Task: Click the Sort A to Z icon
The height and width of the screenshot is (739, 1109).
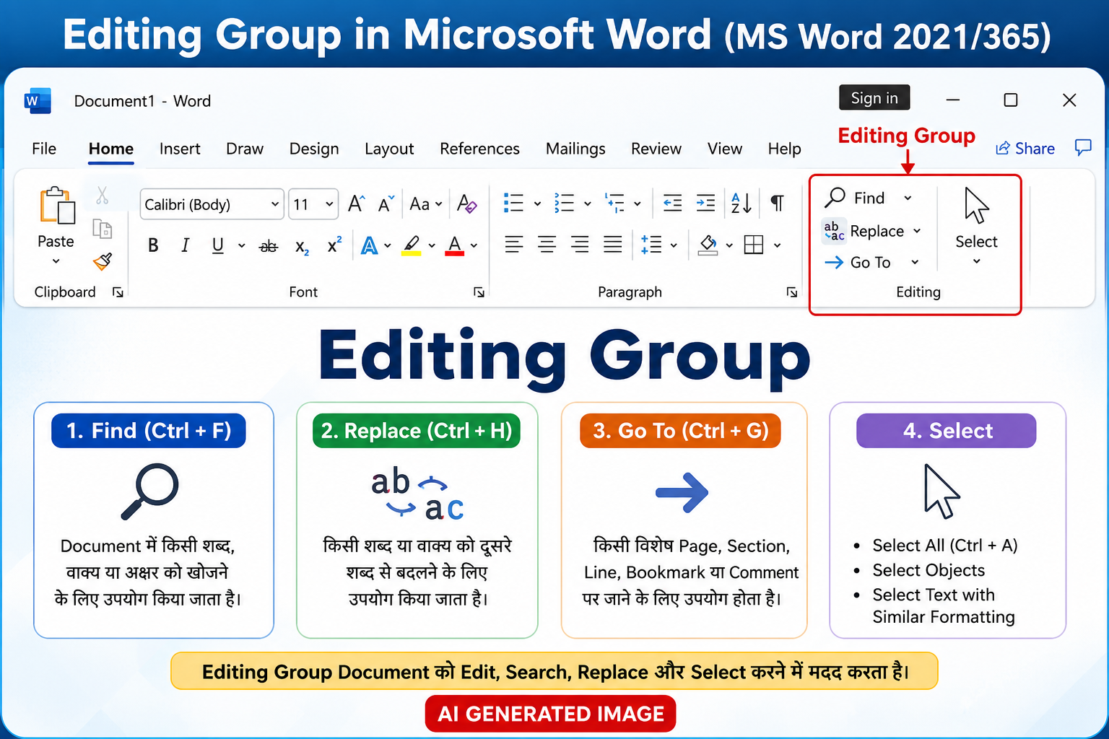Action: (x=741, y=204)
